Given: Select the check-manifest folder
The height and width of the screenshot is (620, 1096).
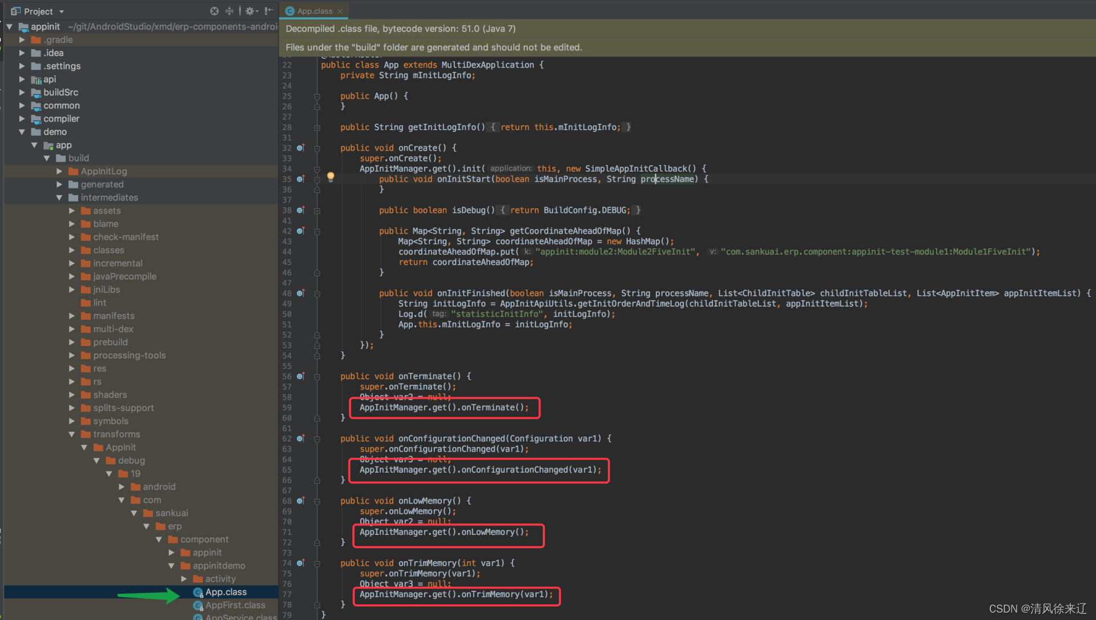Looking at the screenshot, I should tap(126, 237).
